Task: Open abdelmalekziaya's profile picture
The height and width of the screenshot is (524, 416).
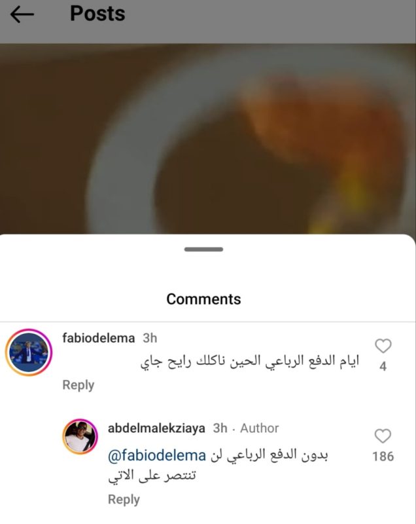Action: [x=80, y=436]
